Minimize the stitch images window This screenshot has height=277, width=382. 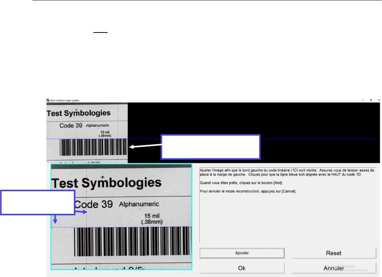click(x=363, y=100)
